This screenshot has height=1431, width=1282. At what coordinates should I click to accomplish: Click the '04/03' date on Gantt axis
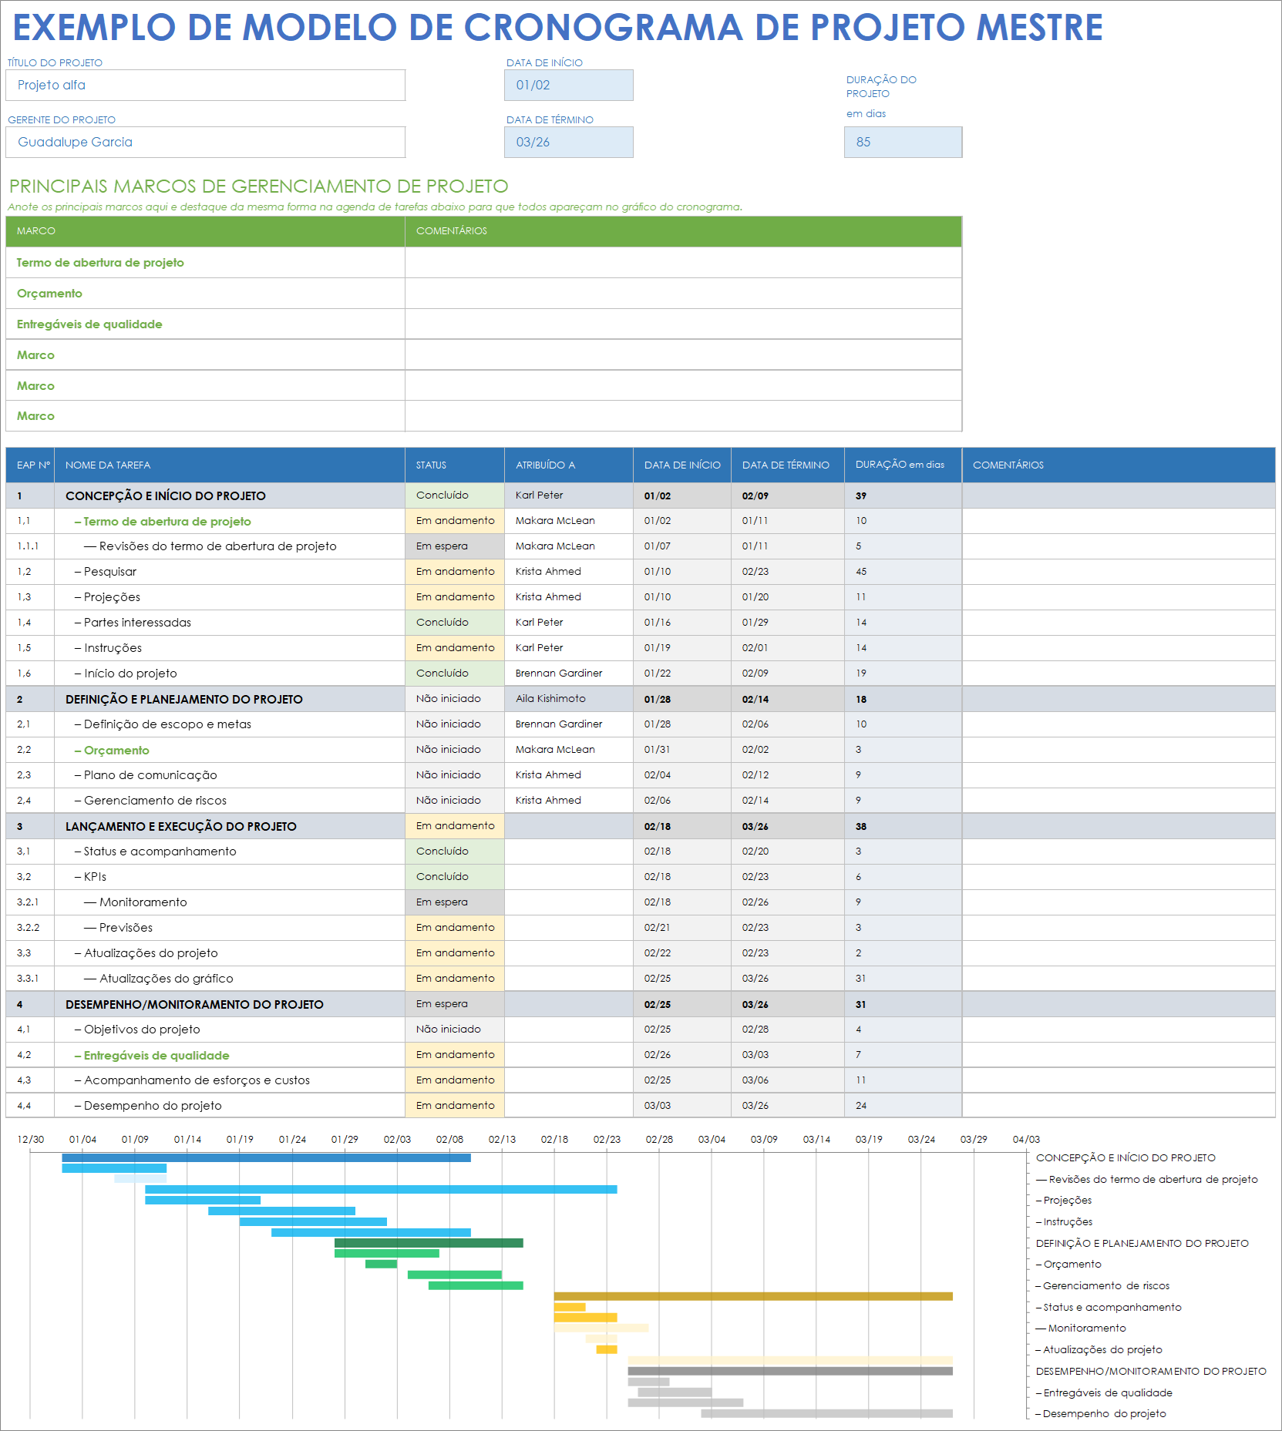[1026, 1140]
